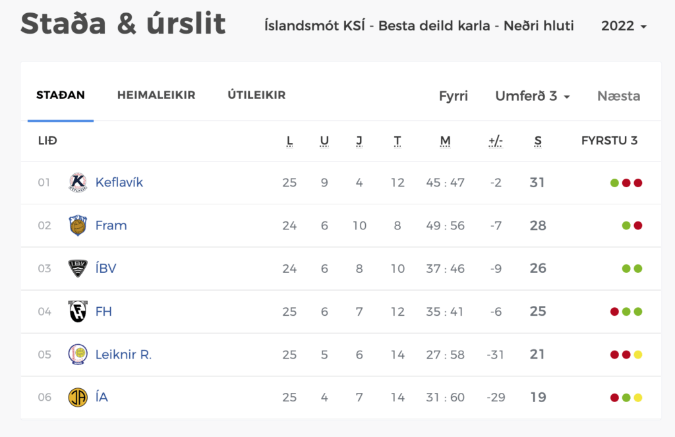Click the ÍA club crest icon

78,397
